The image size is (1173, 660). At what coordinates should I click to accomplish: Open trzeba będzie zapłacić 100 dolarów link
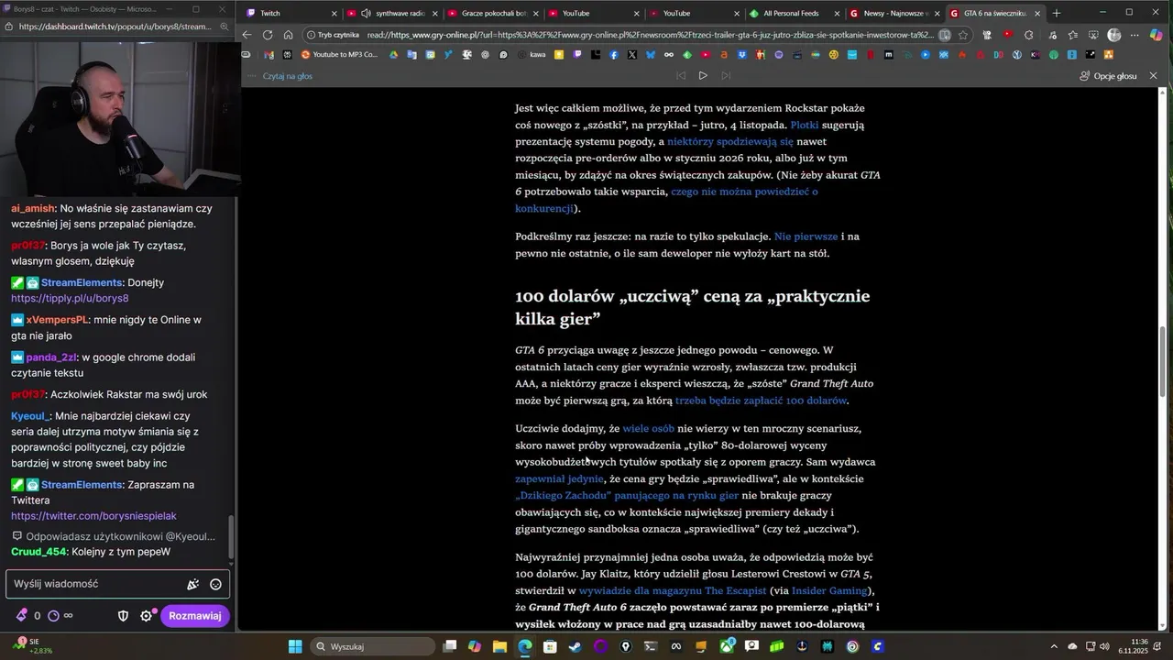click(761, 401)
